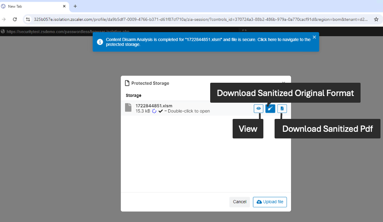Dismiss the Content Disarm Analysis notification
Viewport: 383px width, 222px height.
pyautogui.click(x=314, y=37)
